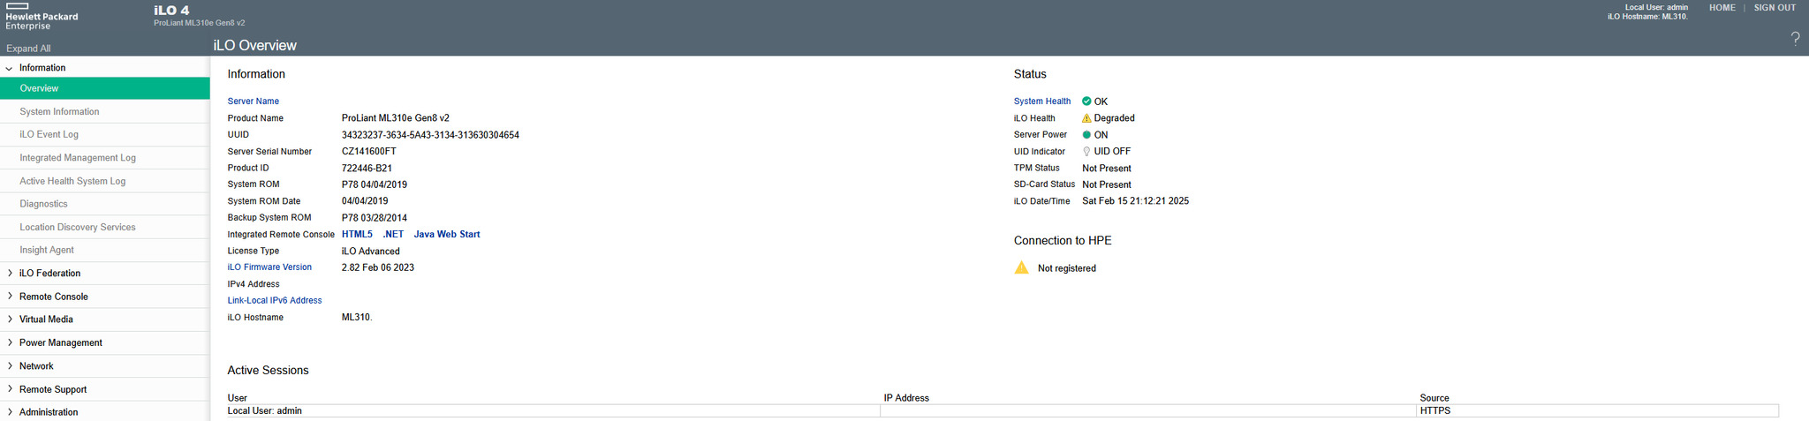Click firmware value 2.82 Feb 06 2023
The image size is (1809, 421).
[378, 267]
